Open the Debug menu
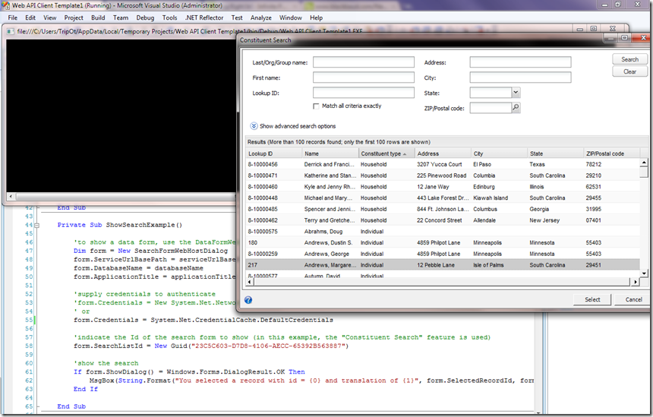Screen dimensions: 653x417 coord(144,17)
